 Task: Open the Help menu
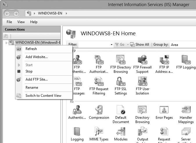(34, 22)
